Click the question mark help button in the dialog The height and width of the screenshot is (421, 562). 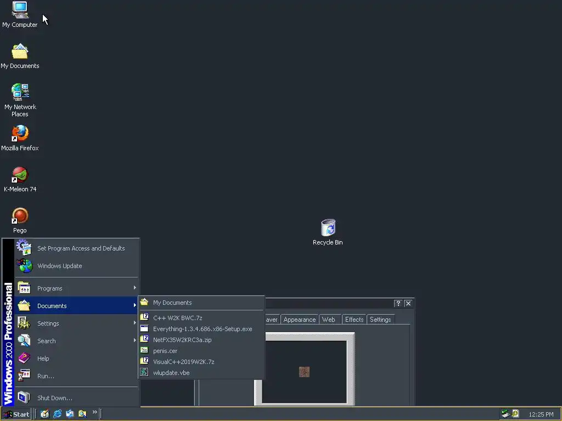(398, 304)
